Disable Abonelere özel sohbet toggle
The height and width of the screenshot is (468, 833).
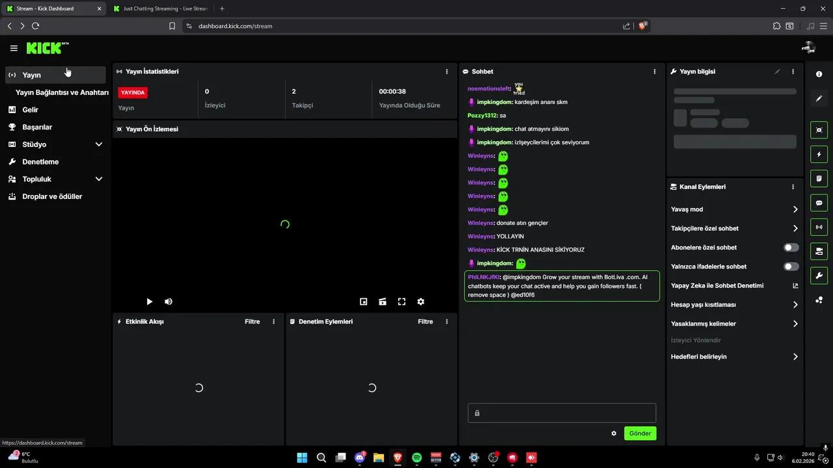(x=791, y=247)
